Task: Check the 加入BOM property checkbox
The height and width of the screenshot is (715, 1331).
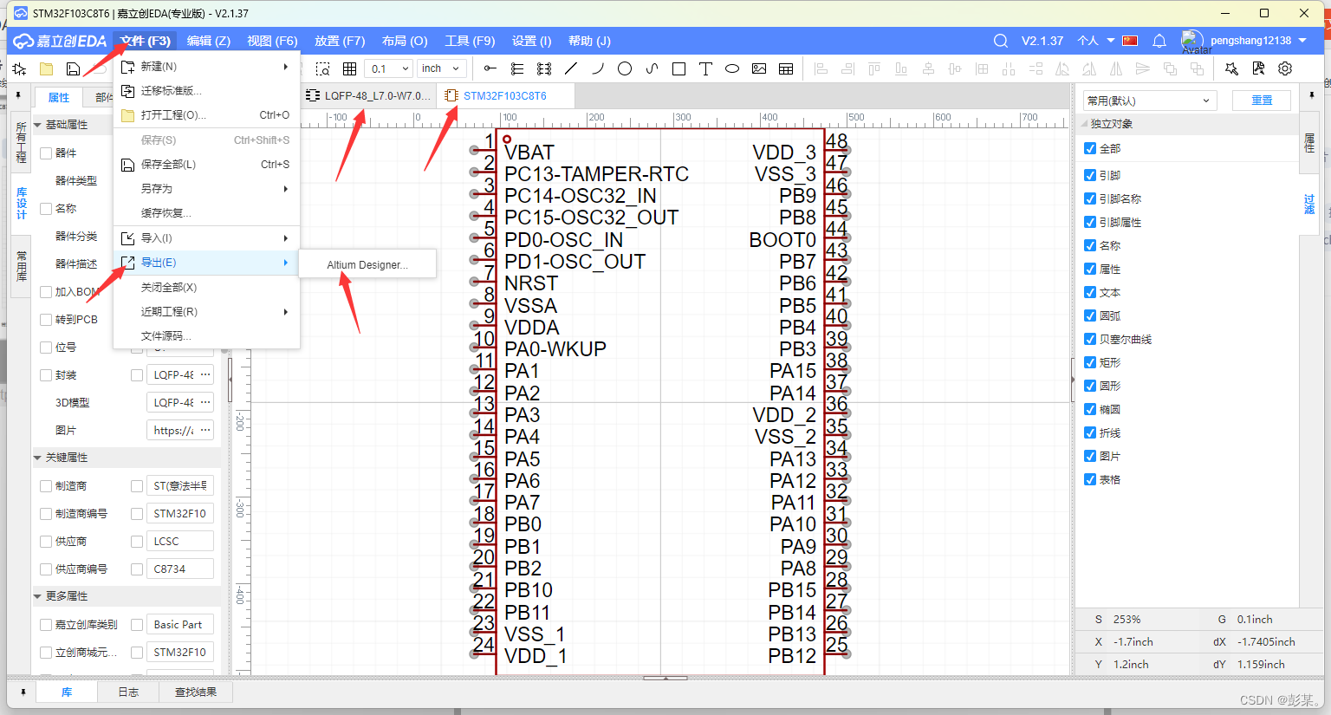Action: (46, 292)
